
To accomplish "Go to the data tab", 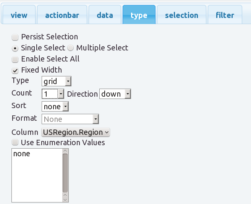I will coord(105,15).
